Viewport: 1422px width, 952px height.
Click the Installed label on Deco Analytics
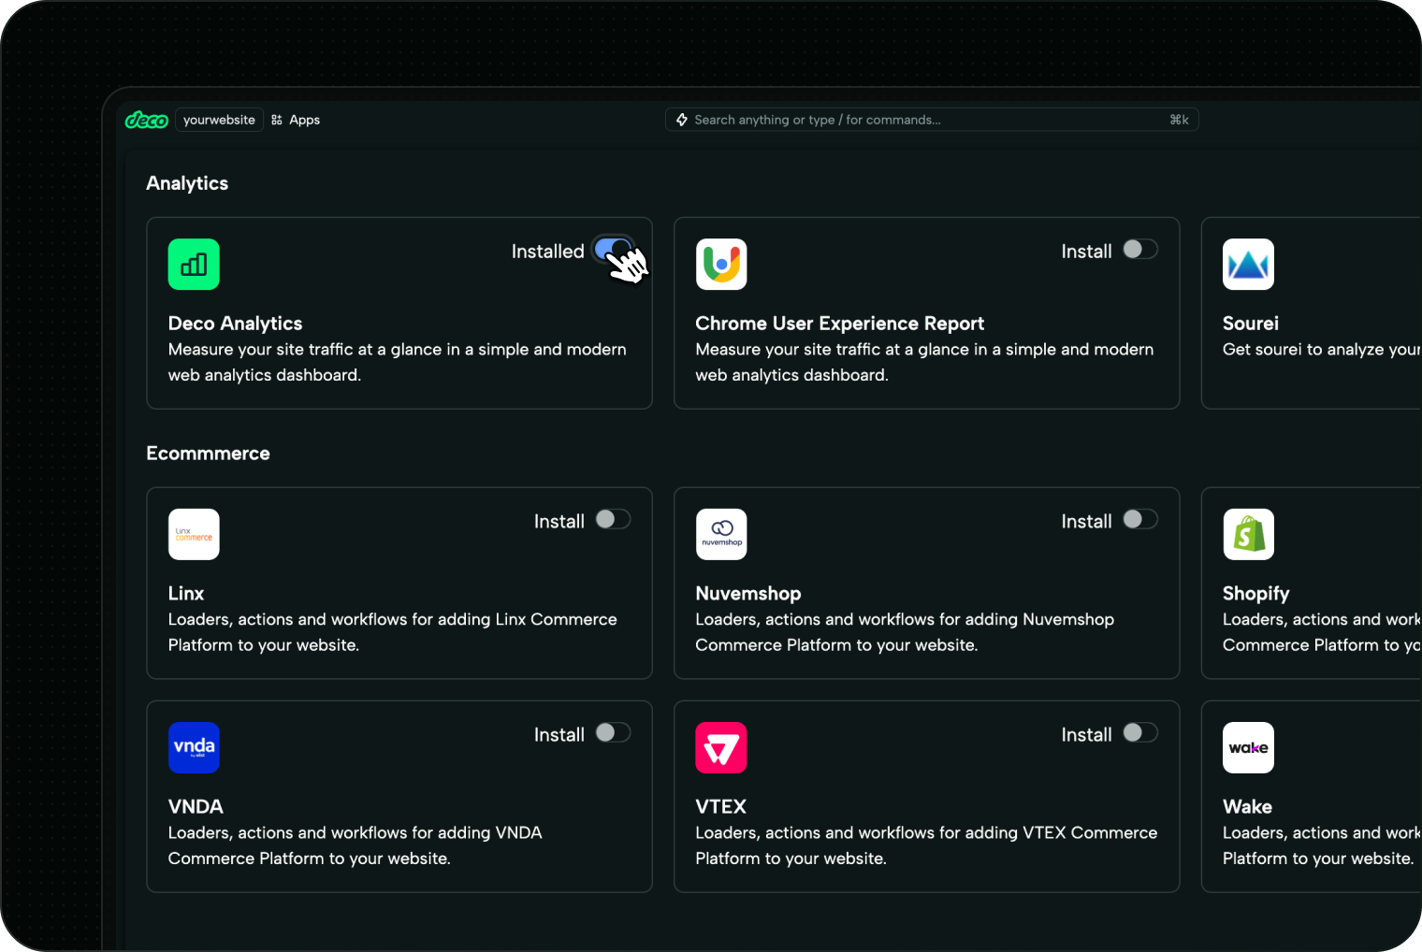pyautogui.click(x=547, y=252)
